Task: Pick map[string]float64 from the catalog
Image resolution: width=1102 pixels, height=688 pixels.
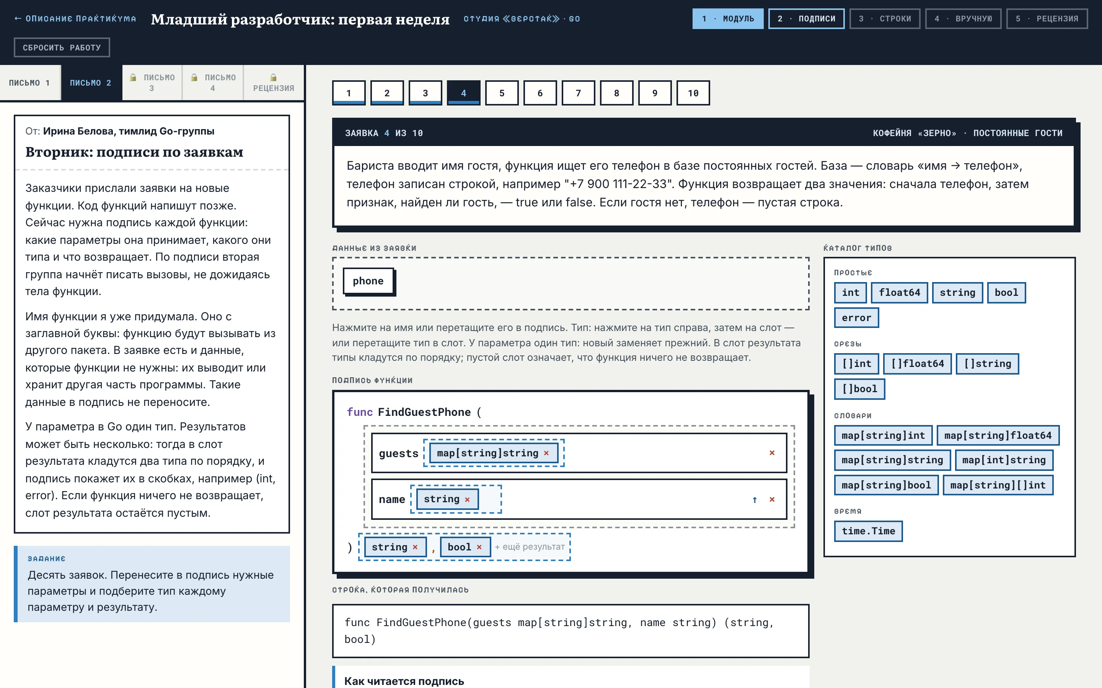Action: 998,435
